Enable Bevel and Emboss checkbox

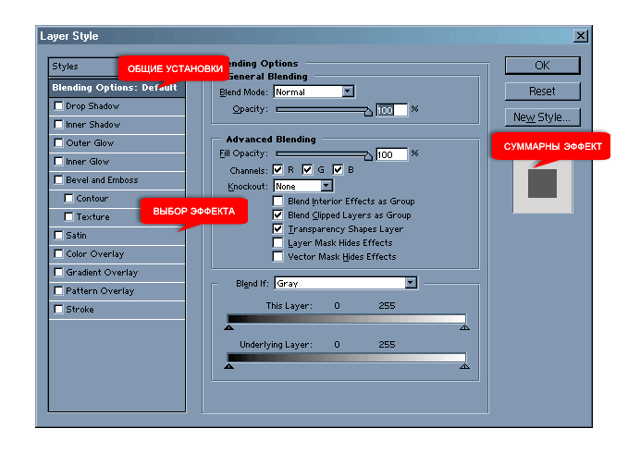(59, 180)
